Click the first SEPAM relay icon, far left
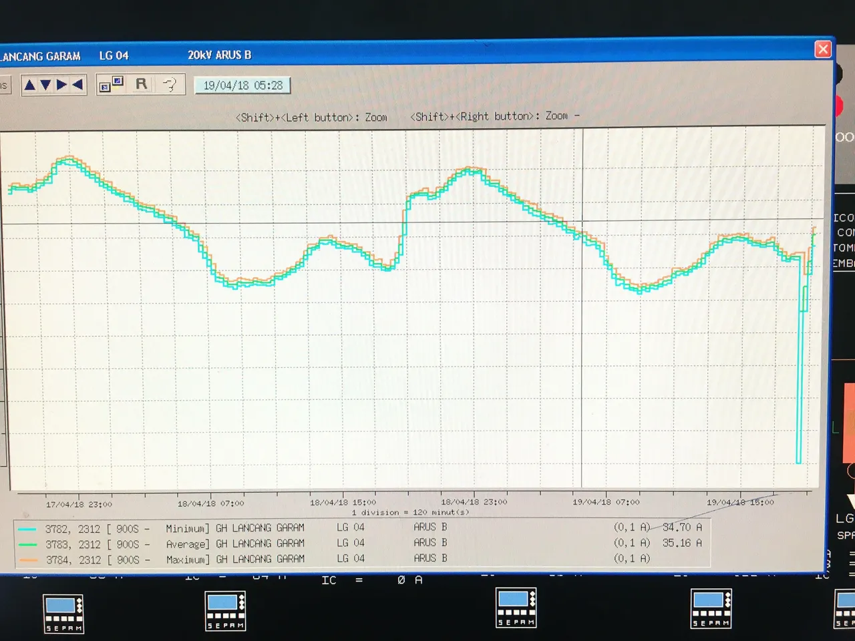The height and width of the screenshot is (641, 855). click(63, 614)
